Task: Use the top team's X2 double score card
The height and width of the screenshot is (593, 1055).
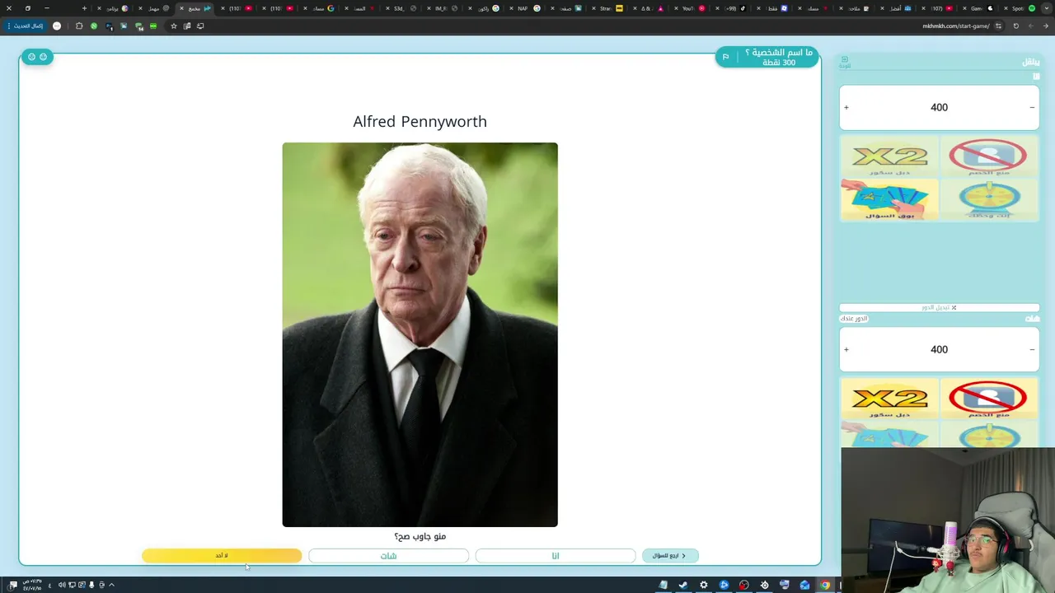Action: (889, 156)
